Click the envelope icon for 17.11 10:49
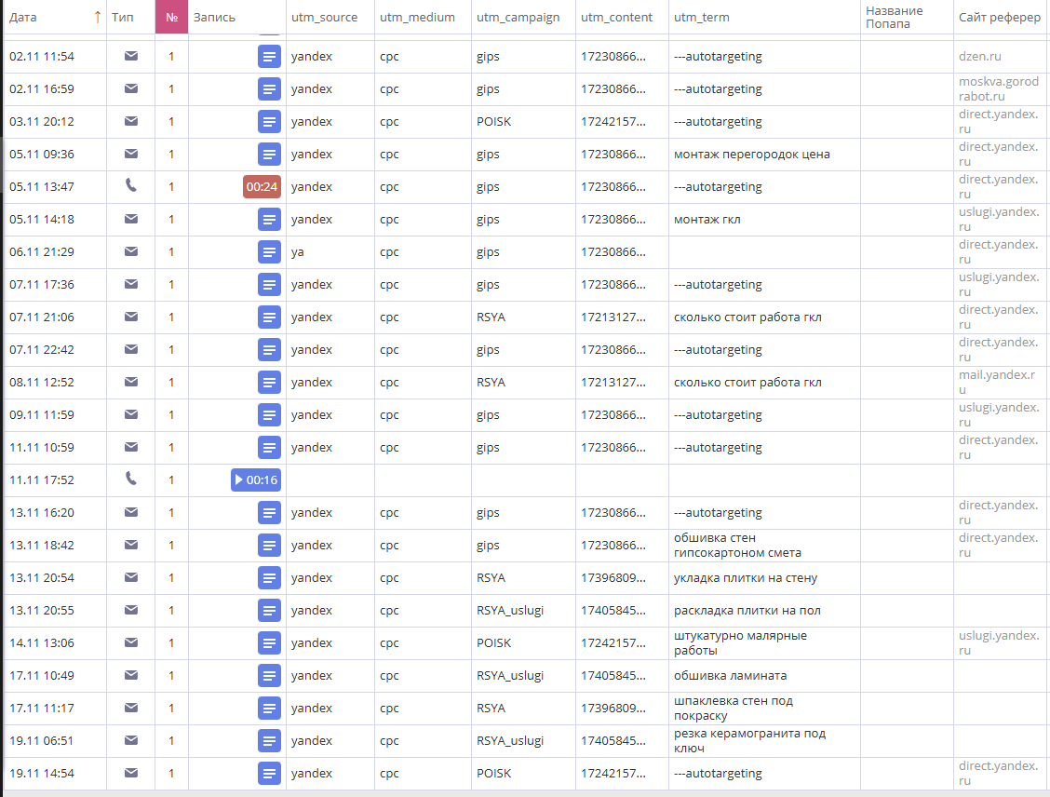 pos(131,675)
